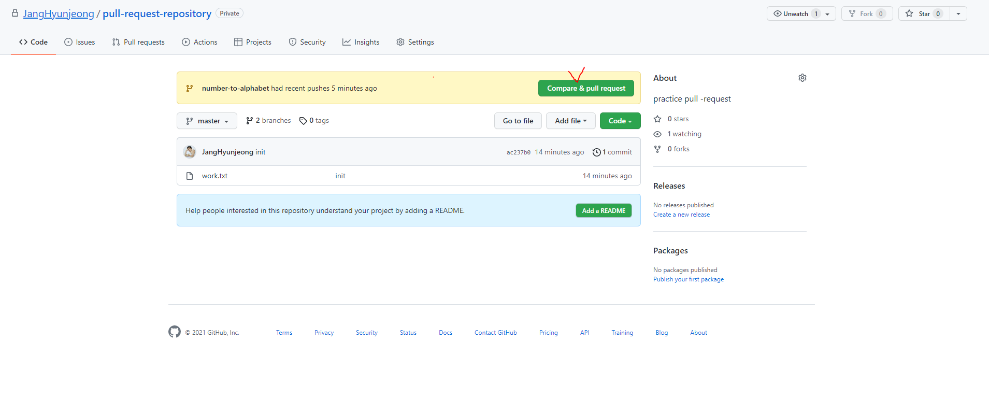Open the Security footer link
Image resolution: width=989 pixels, height=413 pixels.
[x=367, y=333]
